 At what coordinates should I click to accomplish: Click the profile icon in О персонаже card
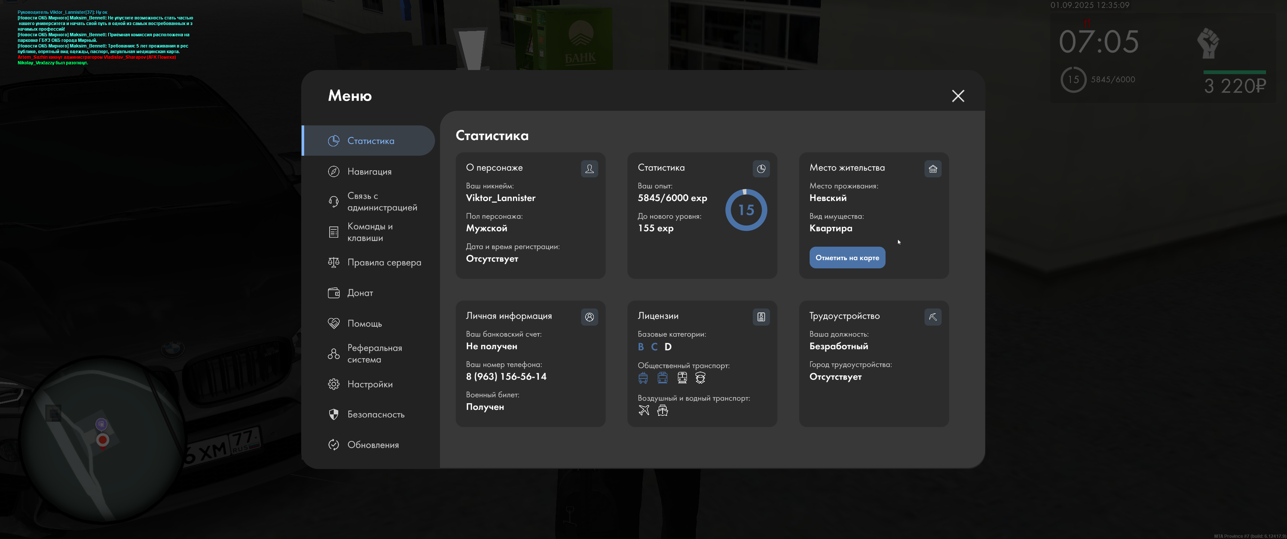(x=589, y=169)
